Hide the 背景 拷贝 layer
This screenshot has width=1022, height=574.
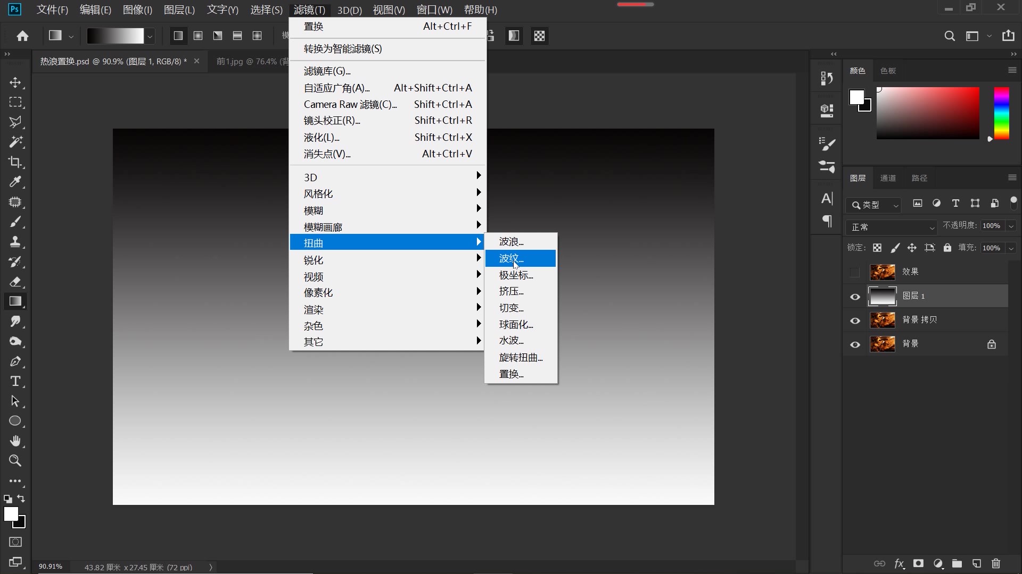(x=855, y=320)
